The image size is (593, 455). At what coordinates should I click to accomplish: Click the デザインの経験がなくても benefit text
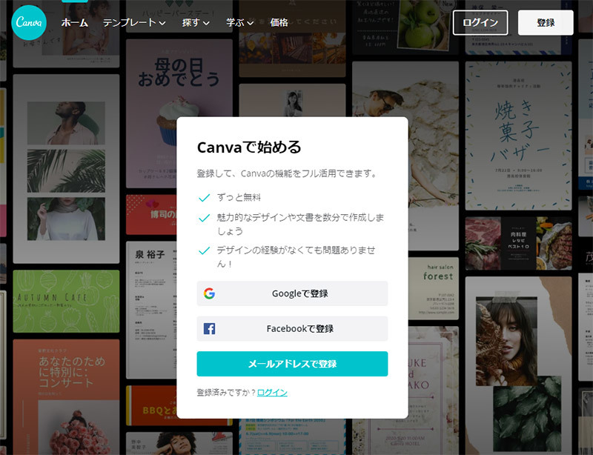[296, 257]
